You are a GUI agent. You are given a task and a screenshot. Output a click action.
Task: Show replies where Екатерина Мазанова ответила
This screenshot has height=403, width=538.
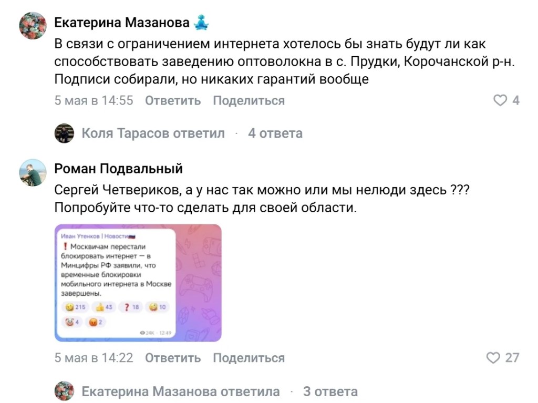click(181, 391)
